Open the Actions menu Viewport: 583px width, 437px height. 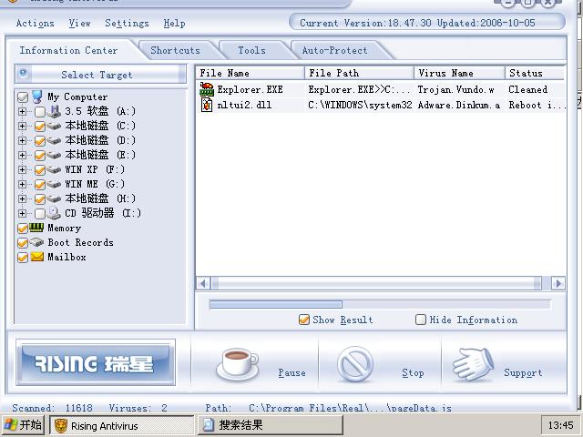click(35, 24)
